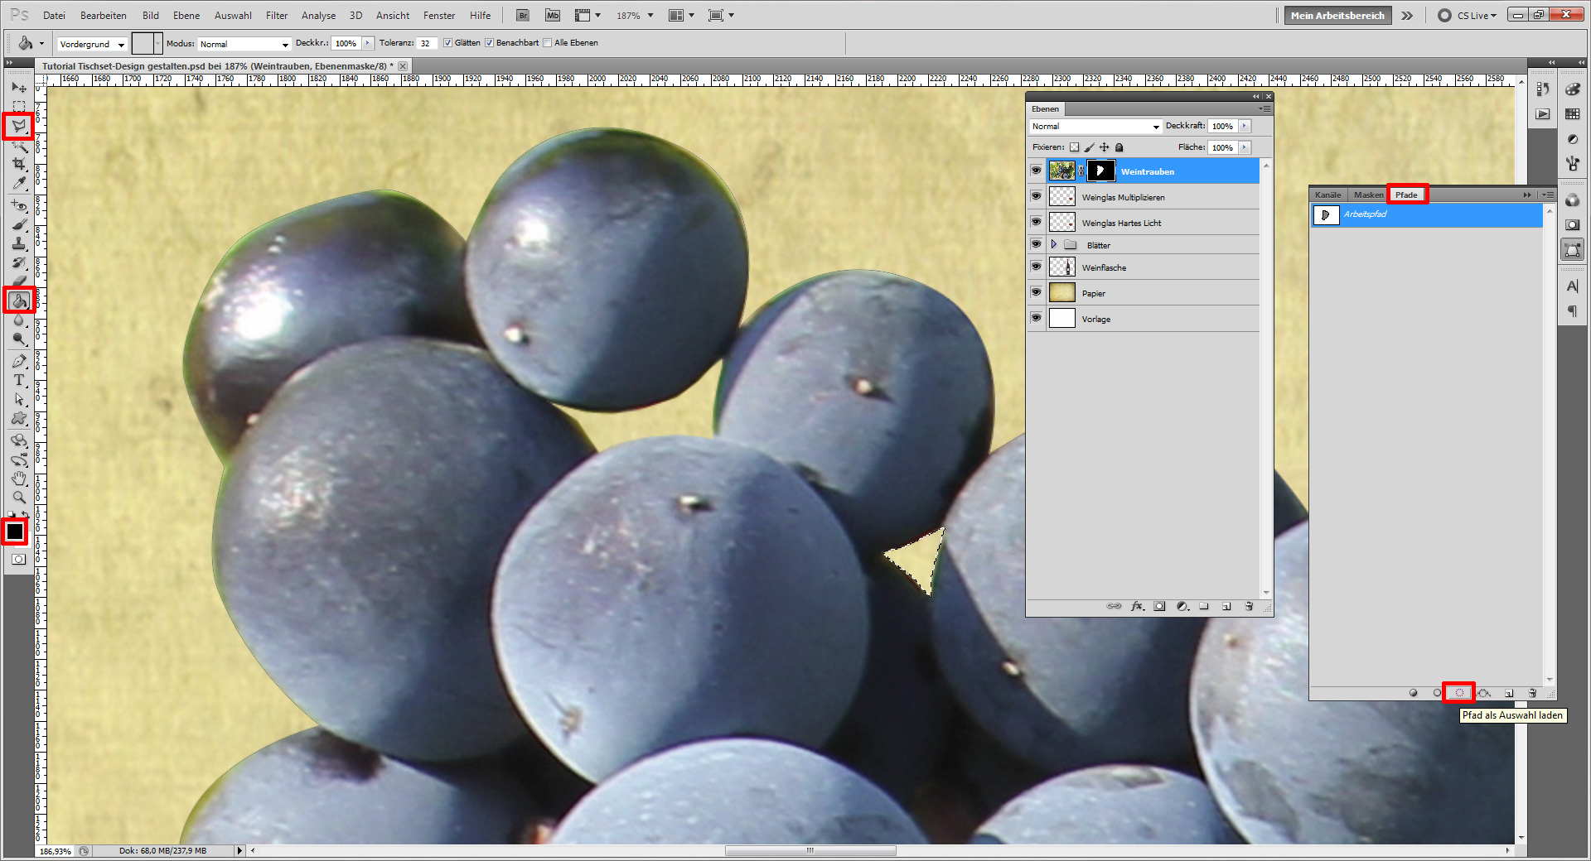
Task: Hide the Papier layer
Action: point(1036,292)
